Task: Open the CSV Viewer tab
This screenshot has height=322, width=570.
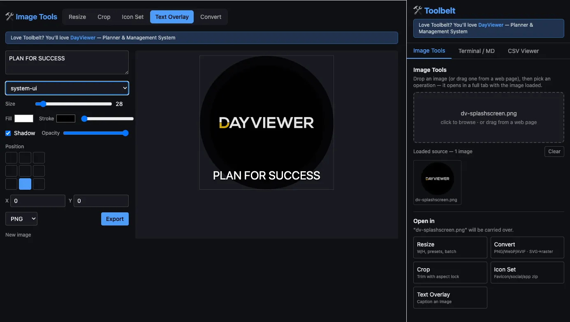Action: pos(523,51)
